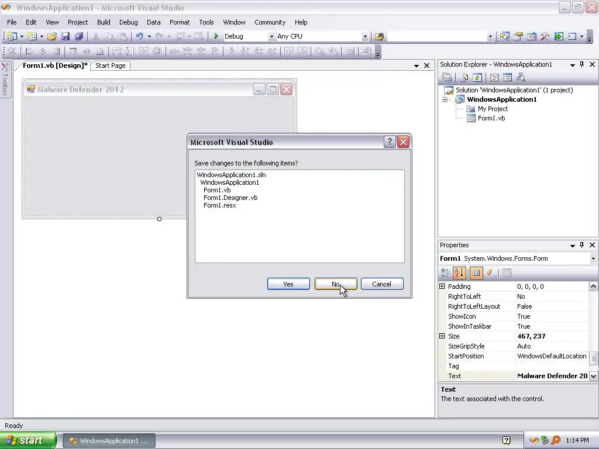Screen dimensions: 599x449
Task: Toggle Auto Hide pin on Solution Explorer
Action: (582, 64)
